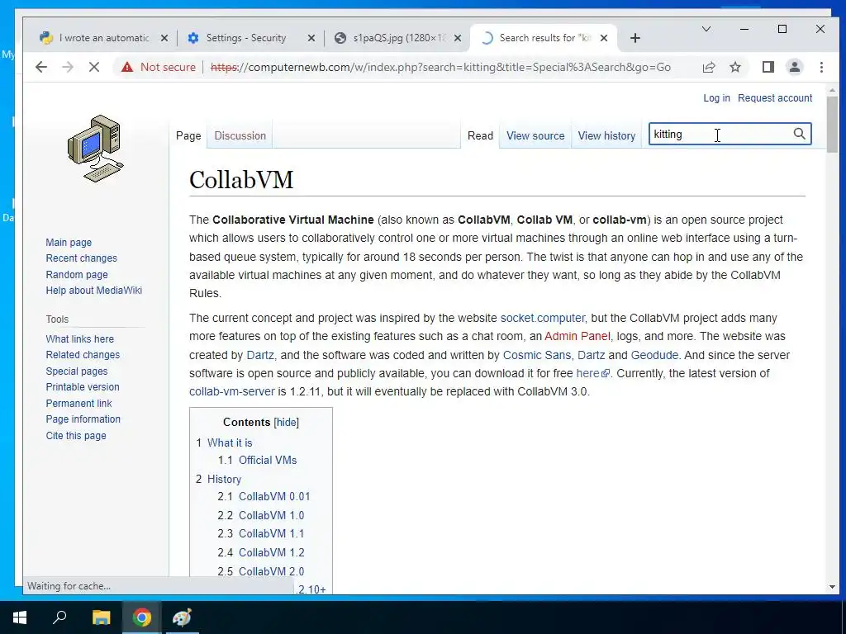Open the Discussion wiki tab
846x634 pixels.
(x=240, y=136)
